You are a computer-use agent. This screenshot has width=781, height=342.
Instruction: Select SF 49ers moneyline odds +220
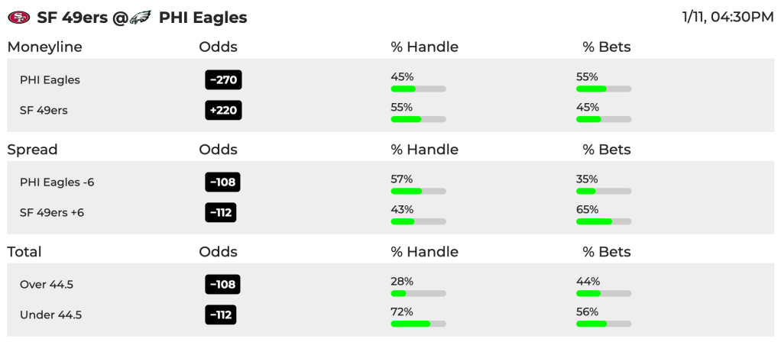point(223,110)
